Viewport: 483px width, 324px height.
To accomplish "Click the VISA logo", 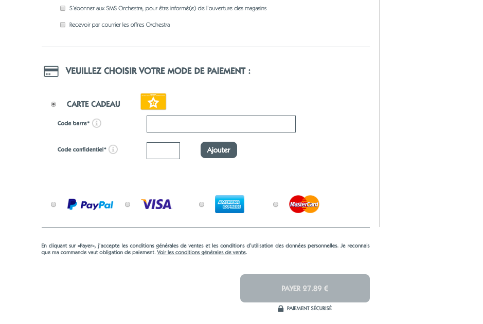I will (x=156, y=204).
